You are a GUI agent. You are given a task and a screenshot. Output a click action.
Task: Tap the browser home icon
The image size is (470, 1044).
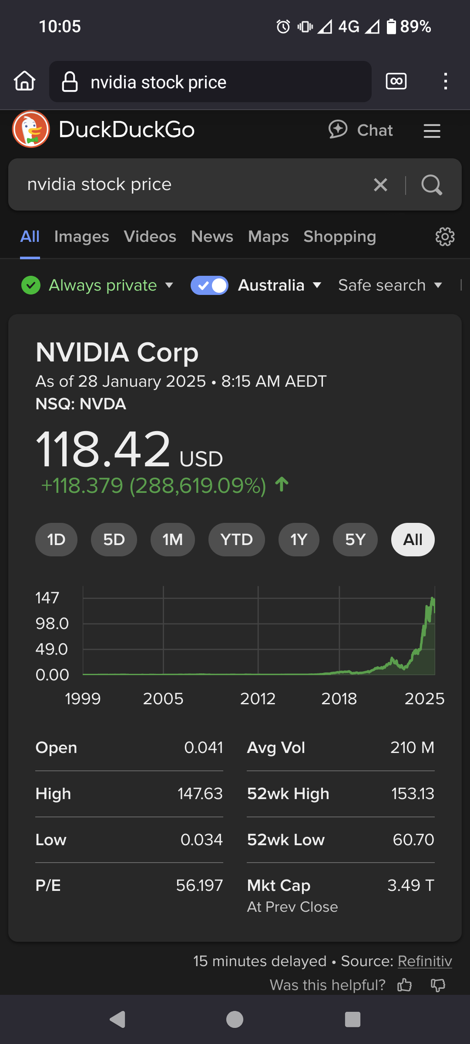[25, 81]
